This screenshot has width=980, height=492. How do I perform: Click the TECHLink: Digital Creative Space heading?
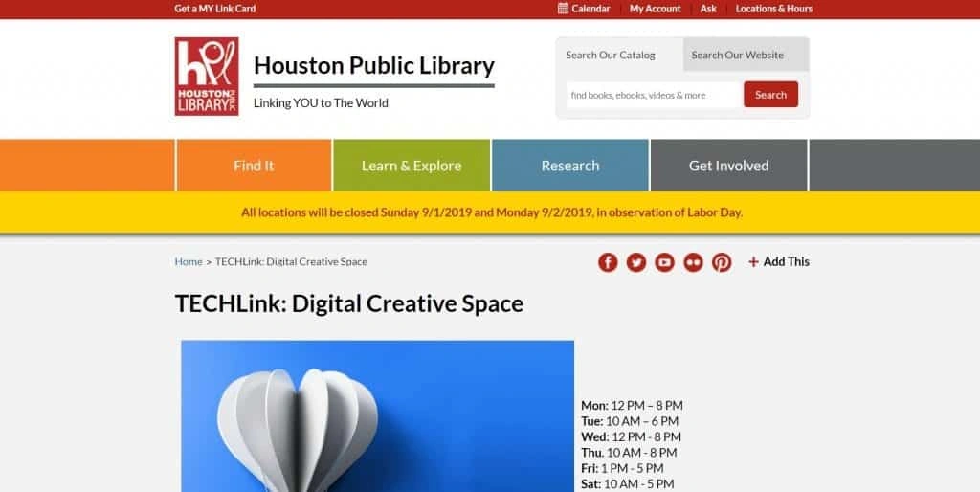pos(348,303)
